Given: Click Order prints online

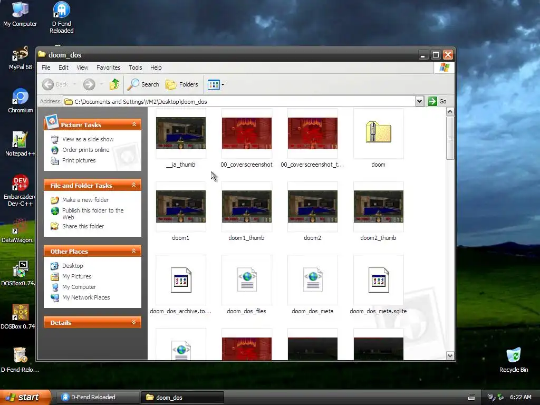Looking at the screenshot, I should pos(86,150).
